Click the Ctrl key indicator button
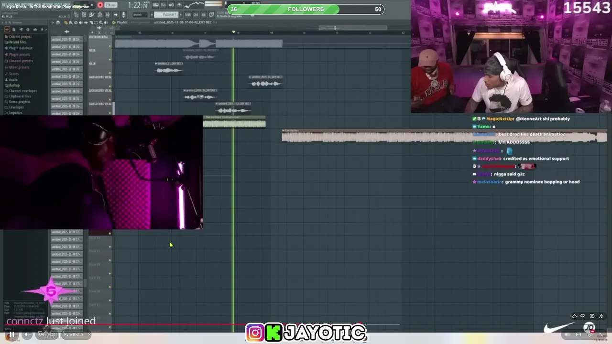 tap(196, 15)
